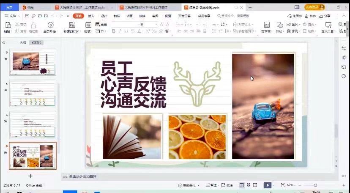350x193 pixels.
Task: Toggle the Notes (备注) pane in status bar
Action: (211, 185)
